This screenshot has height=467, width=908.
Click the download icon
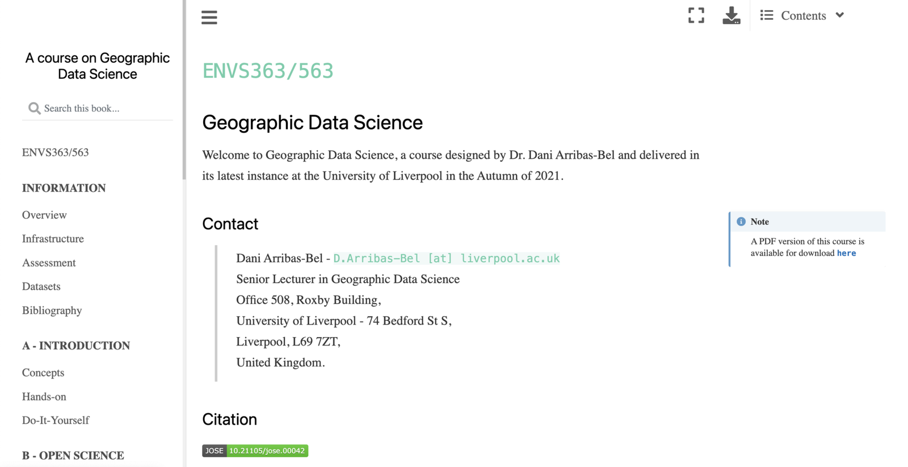[x=731, y=15]
